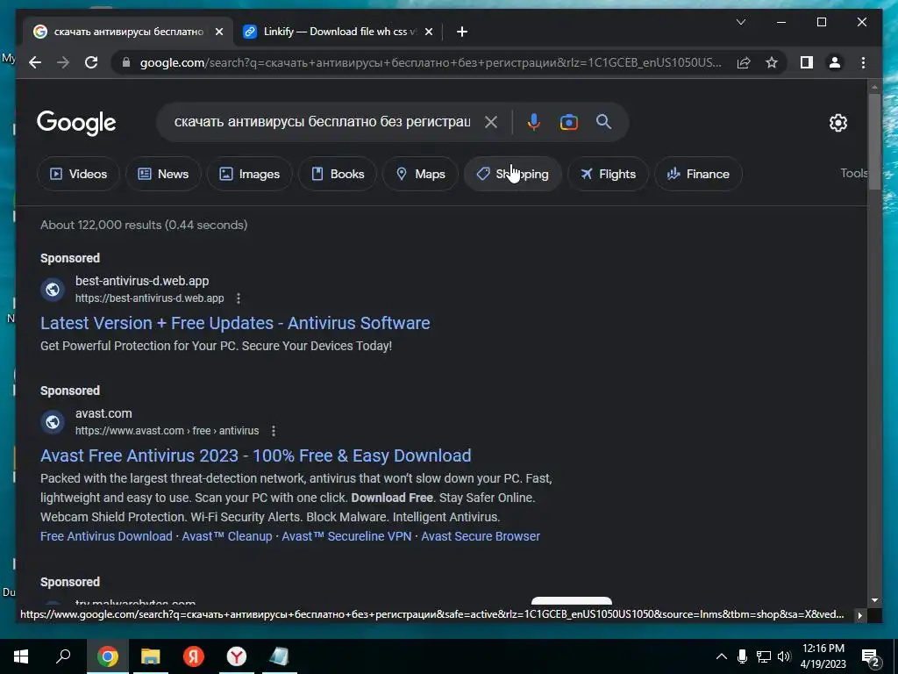Open Google quick settings gear
This screenshot has width=898, height=674.
coord(837,123)
